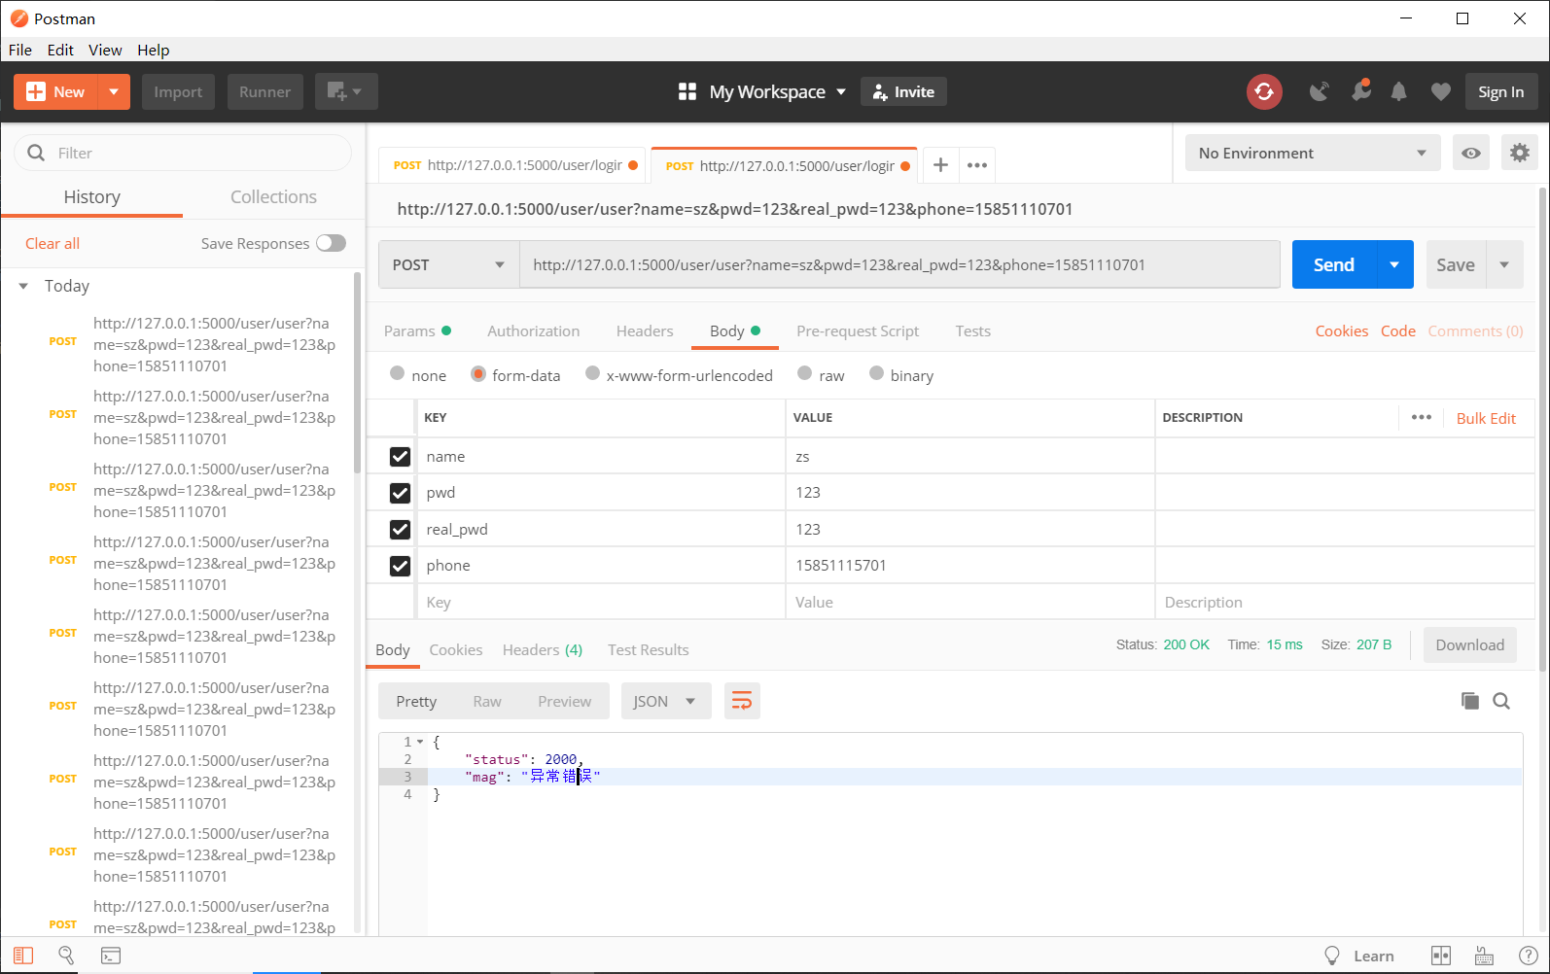Click Bulk Edit link
Image resolution: width=1550 pixels, height=974 pixels.
point(1486,418)
